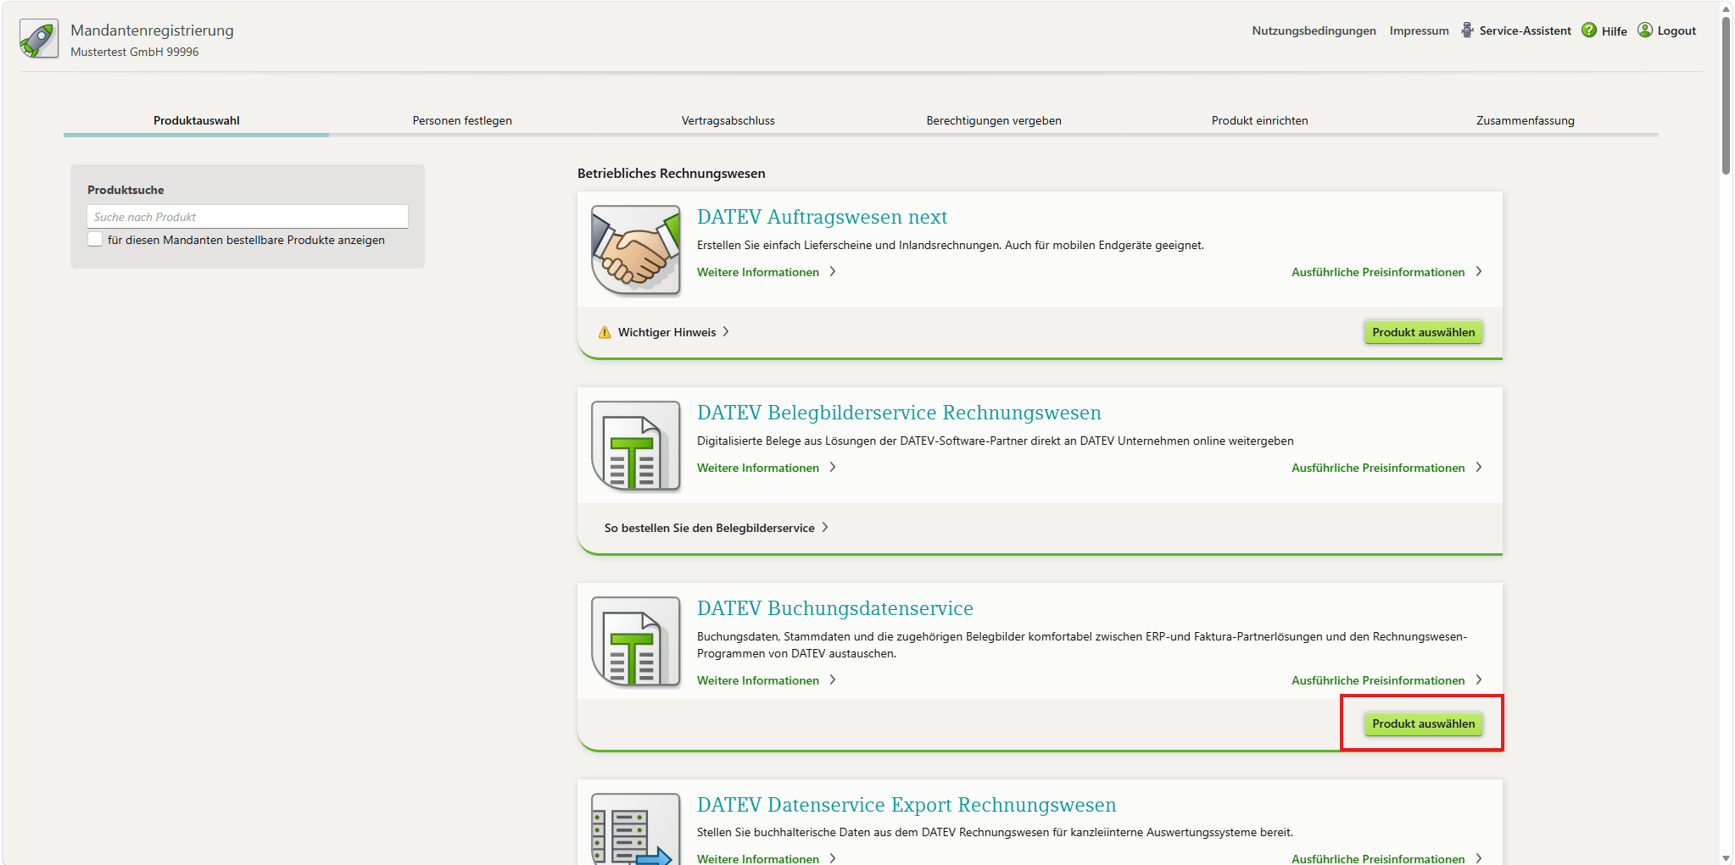Click the page vertical scrollbar thumb
Image resolution: width=1735 pixels, height=865 pixels.
coord(1726,96)
